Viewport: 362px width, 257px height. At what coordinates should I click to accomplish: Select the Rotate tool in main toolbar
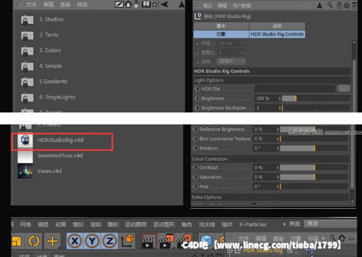(34, 241)
